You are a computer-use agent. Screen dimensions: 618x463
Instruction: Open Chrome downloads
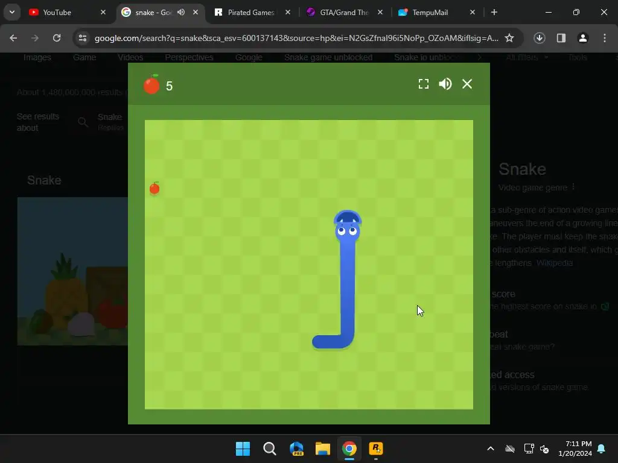click(540, 38)
